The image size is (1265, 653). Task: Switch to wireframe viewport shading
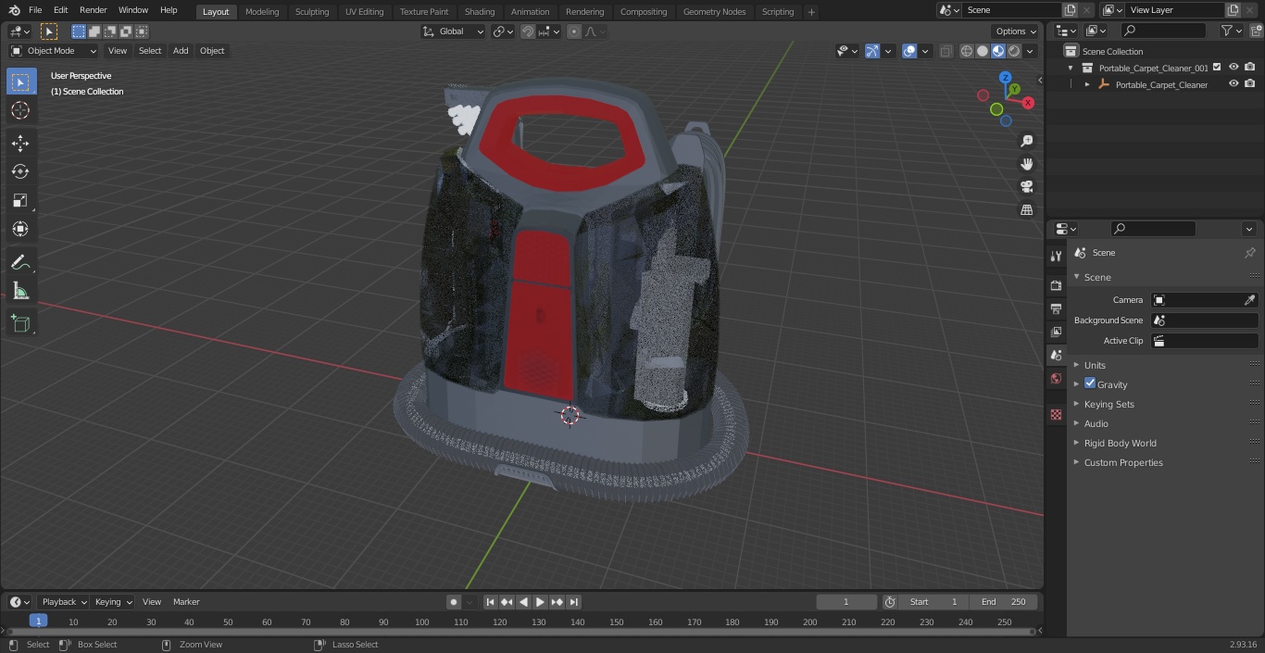[x=966, y=51]
